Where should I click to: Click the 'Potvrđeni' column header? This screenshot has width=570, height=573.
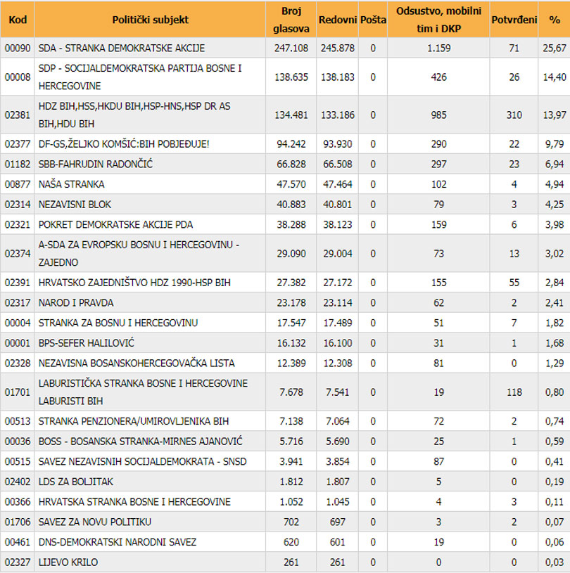coord(514,20)
